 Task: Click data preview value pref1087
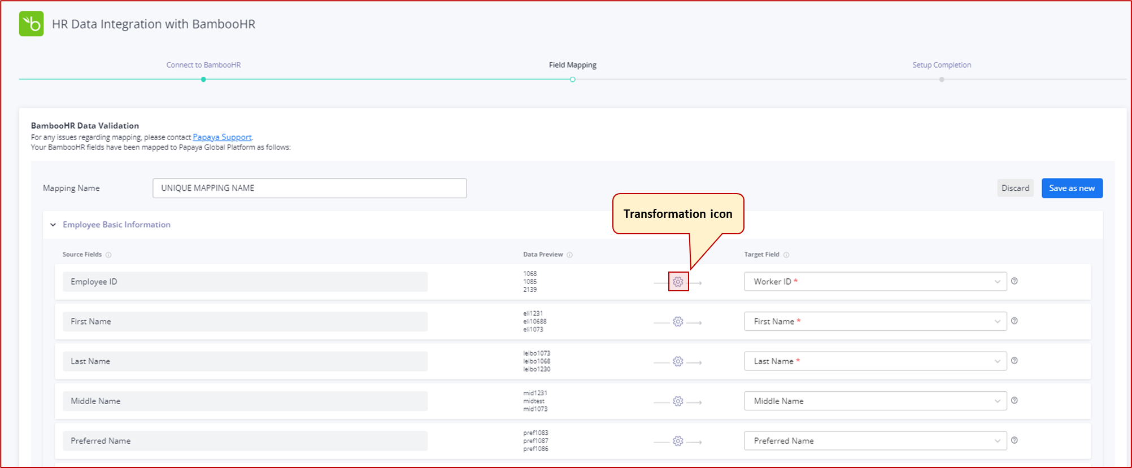[x=535, y=441]
